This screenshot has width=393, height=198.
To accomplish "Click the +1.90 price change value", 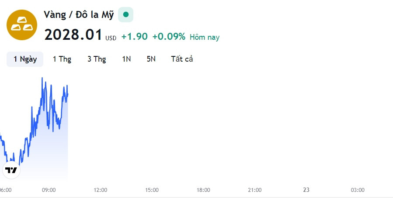I will (x=134, y=37).
